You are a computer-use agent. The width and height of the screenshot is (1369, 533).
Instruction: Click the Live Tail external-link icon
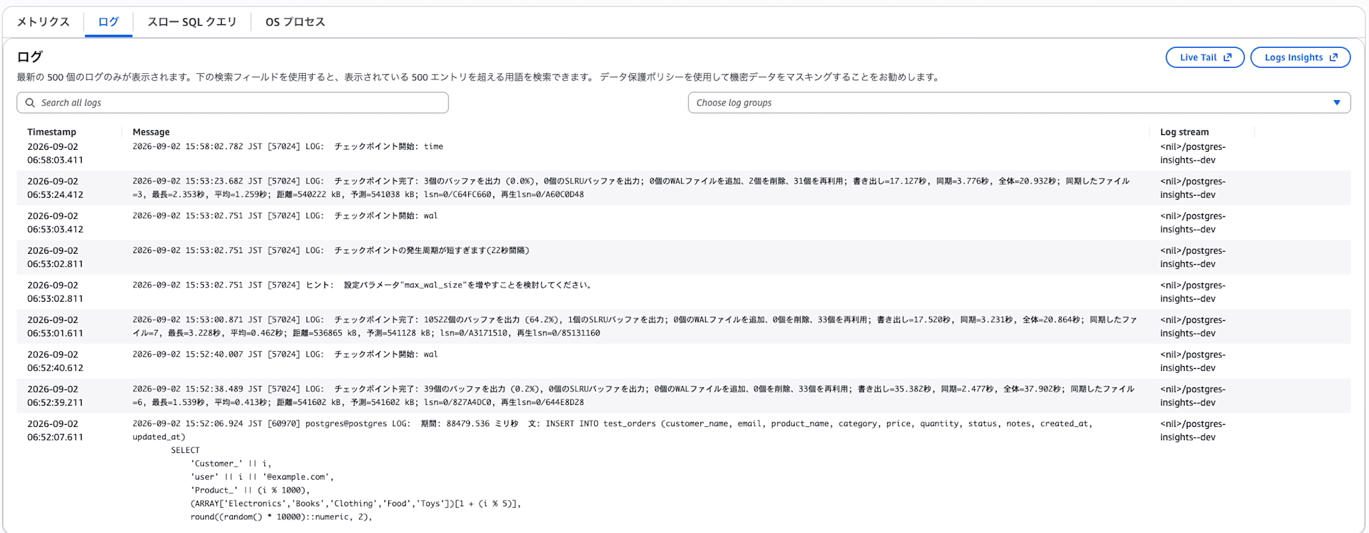[1228, 57]
